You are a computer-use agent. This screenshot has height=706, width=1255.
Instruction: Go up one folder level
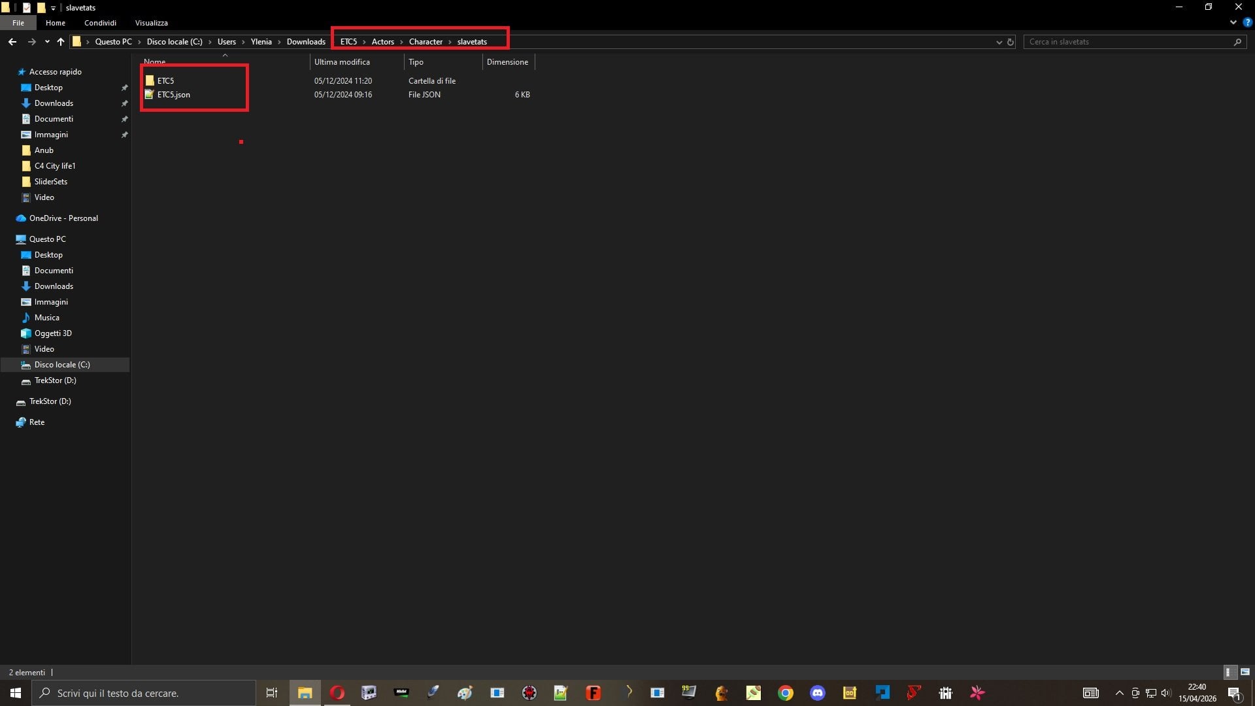(x=61, y=42)
